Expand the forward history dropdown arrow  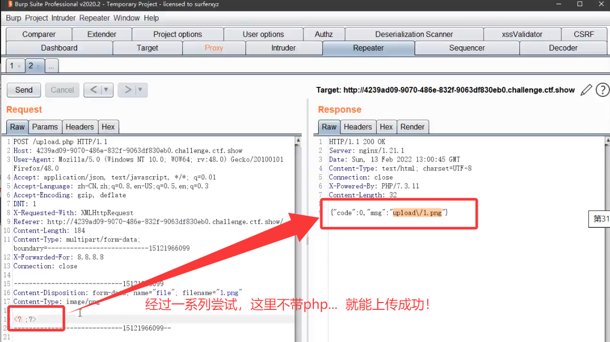140,90
